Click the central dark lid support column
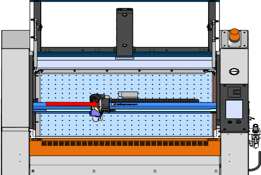 (124, 32)
